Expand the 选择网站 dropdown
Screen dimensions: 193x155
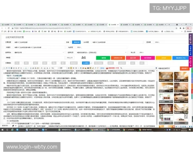[x=39, y=53]
